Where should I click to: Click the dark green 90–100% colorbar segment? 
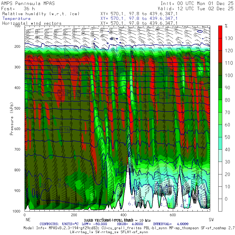(220, 81)
